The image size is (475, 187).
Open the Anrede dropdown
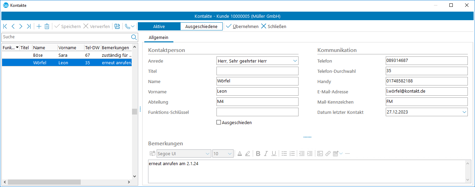click(295, 61)
